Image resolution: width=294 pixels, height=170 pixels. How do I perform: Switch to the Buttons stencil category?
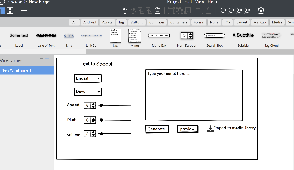click(x=137, y=22)
